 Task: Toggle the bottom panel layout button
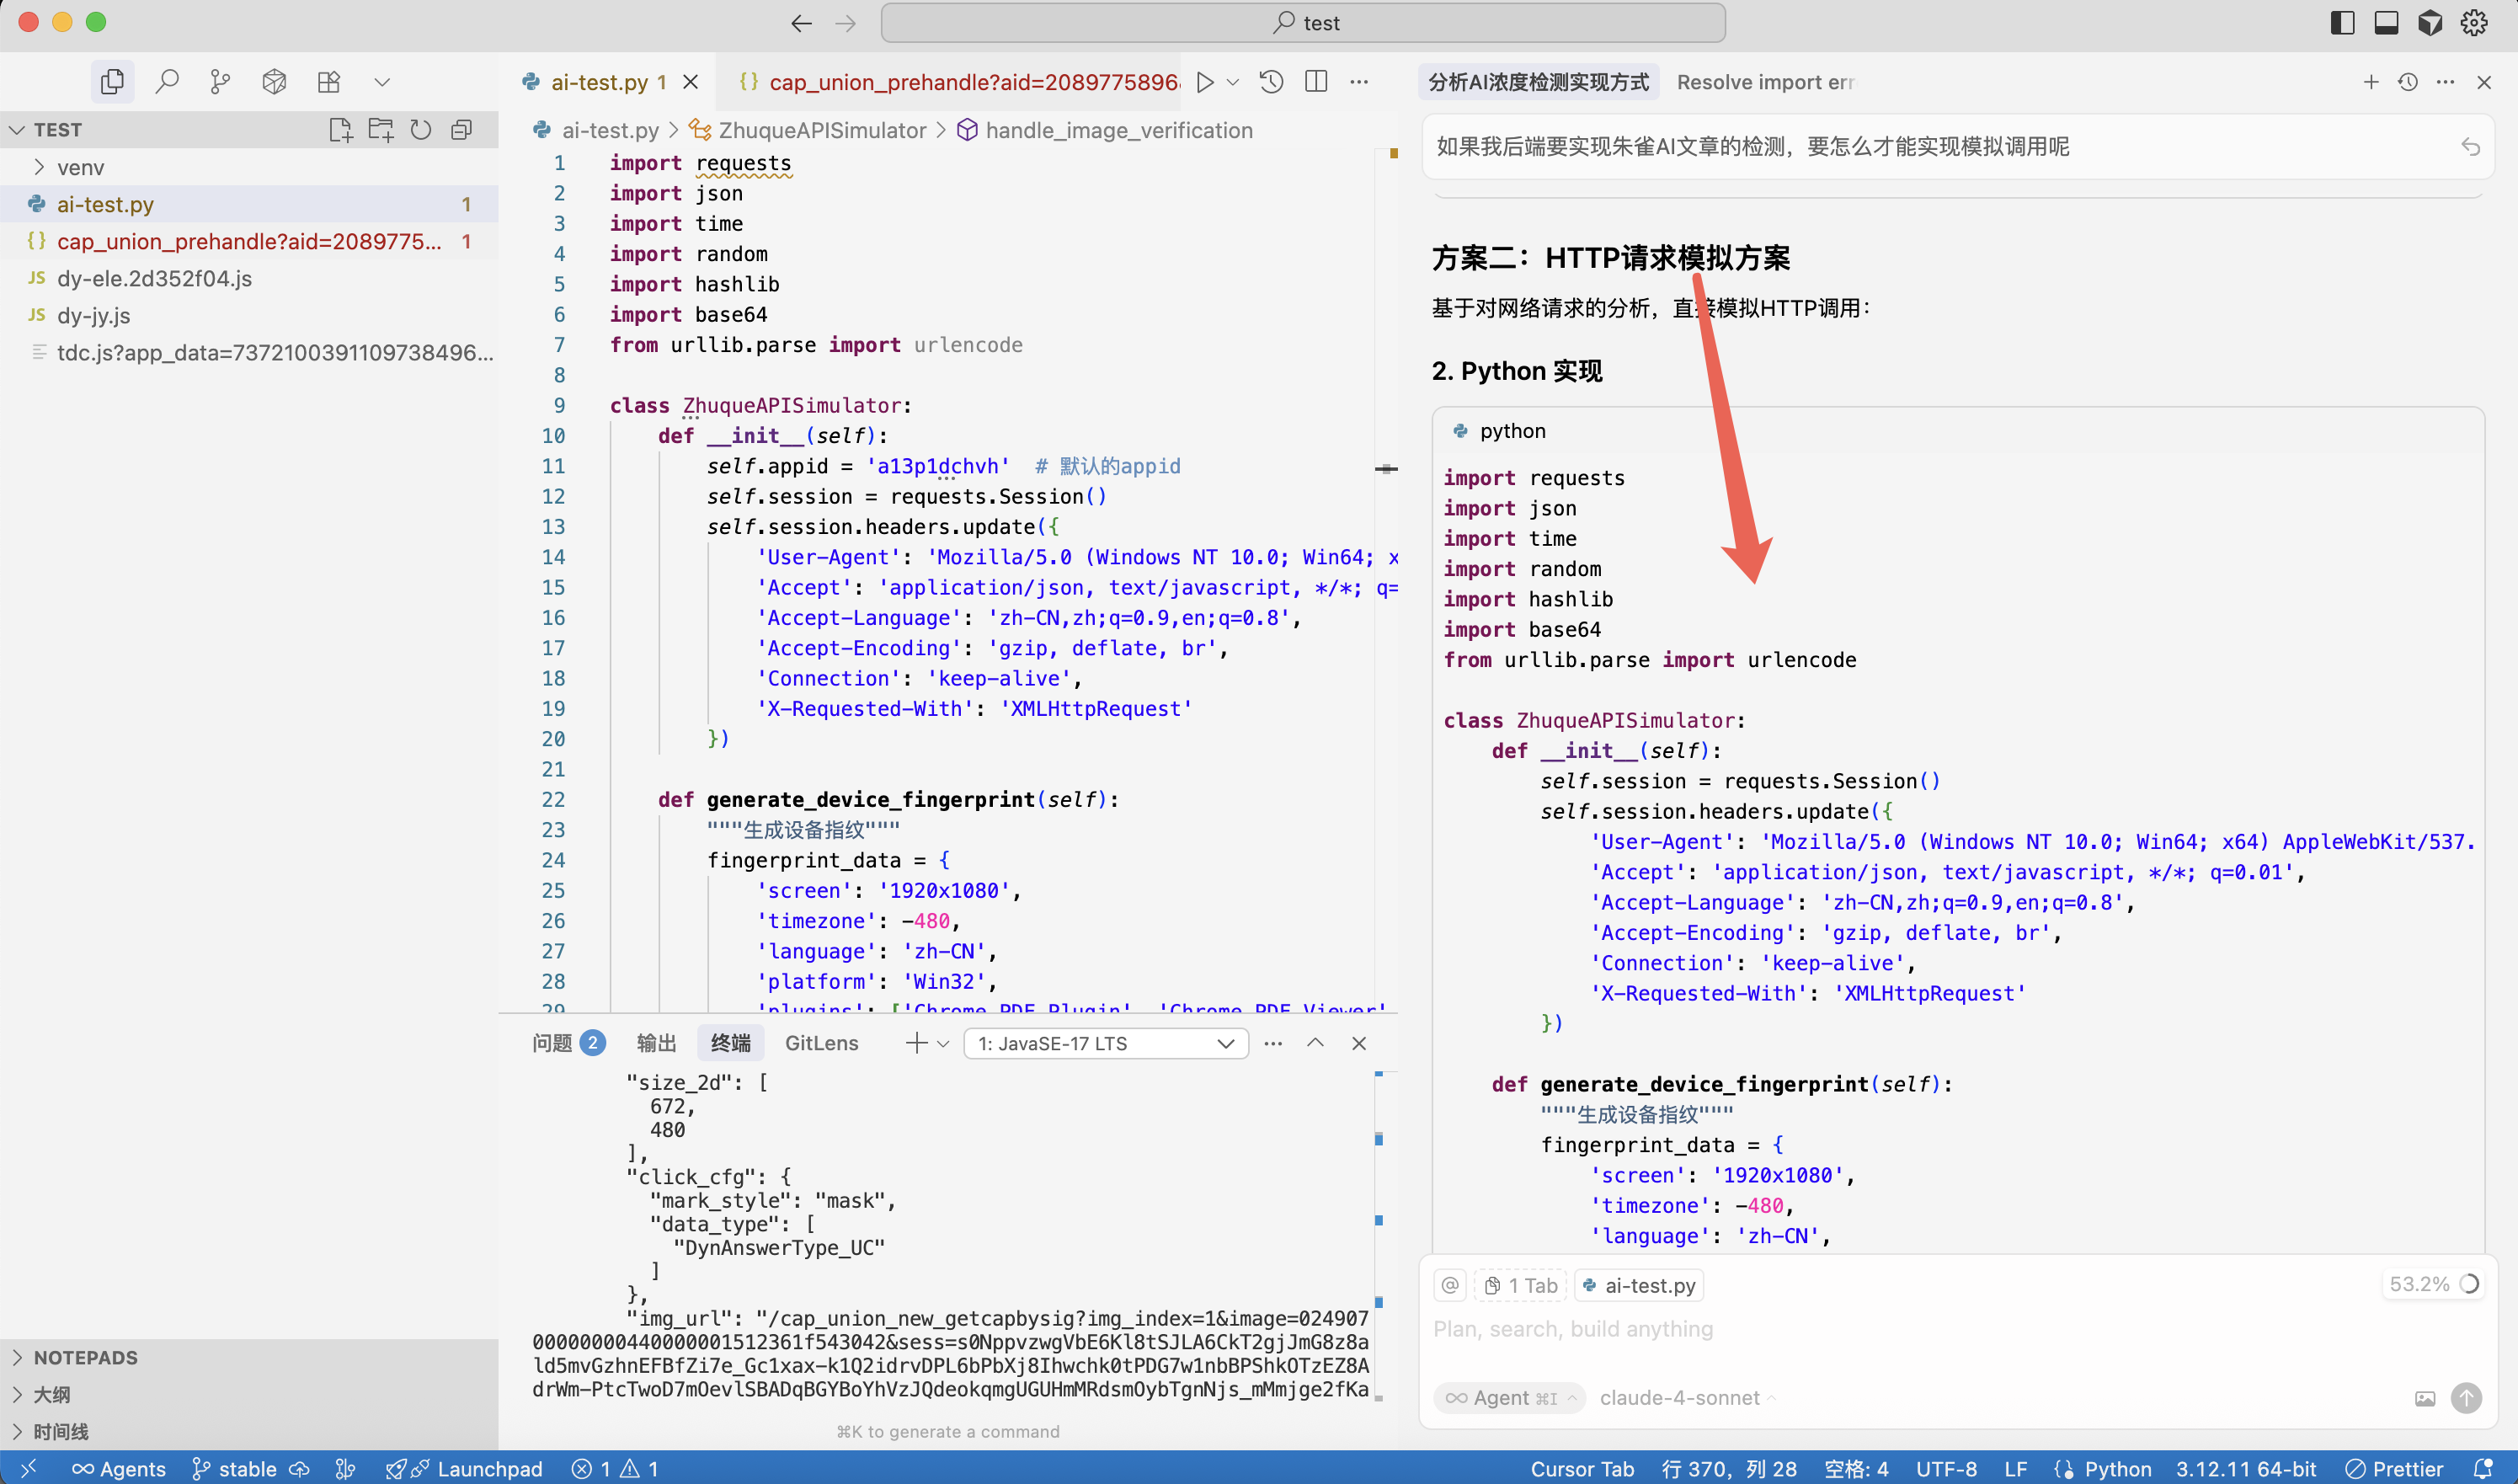pyautogui.click(x=2386, y=22)
